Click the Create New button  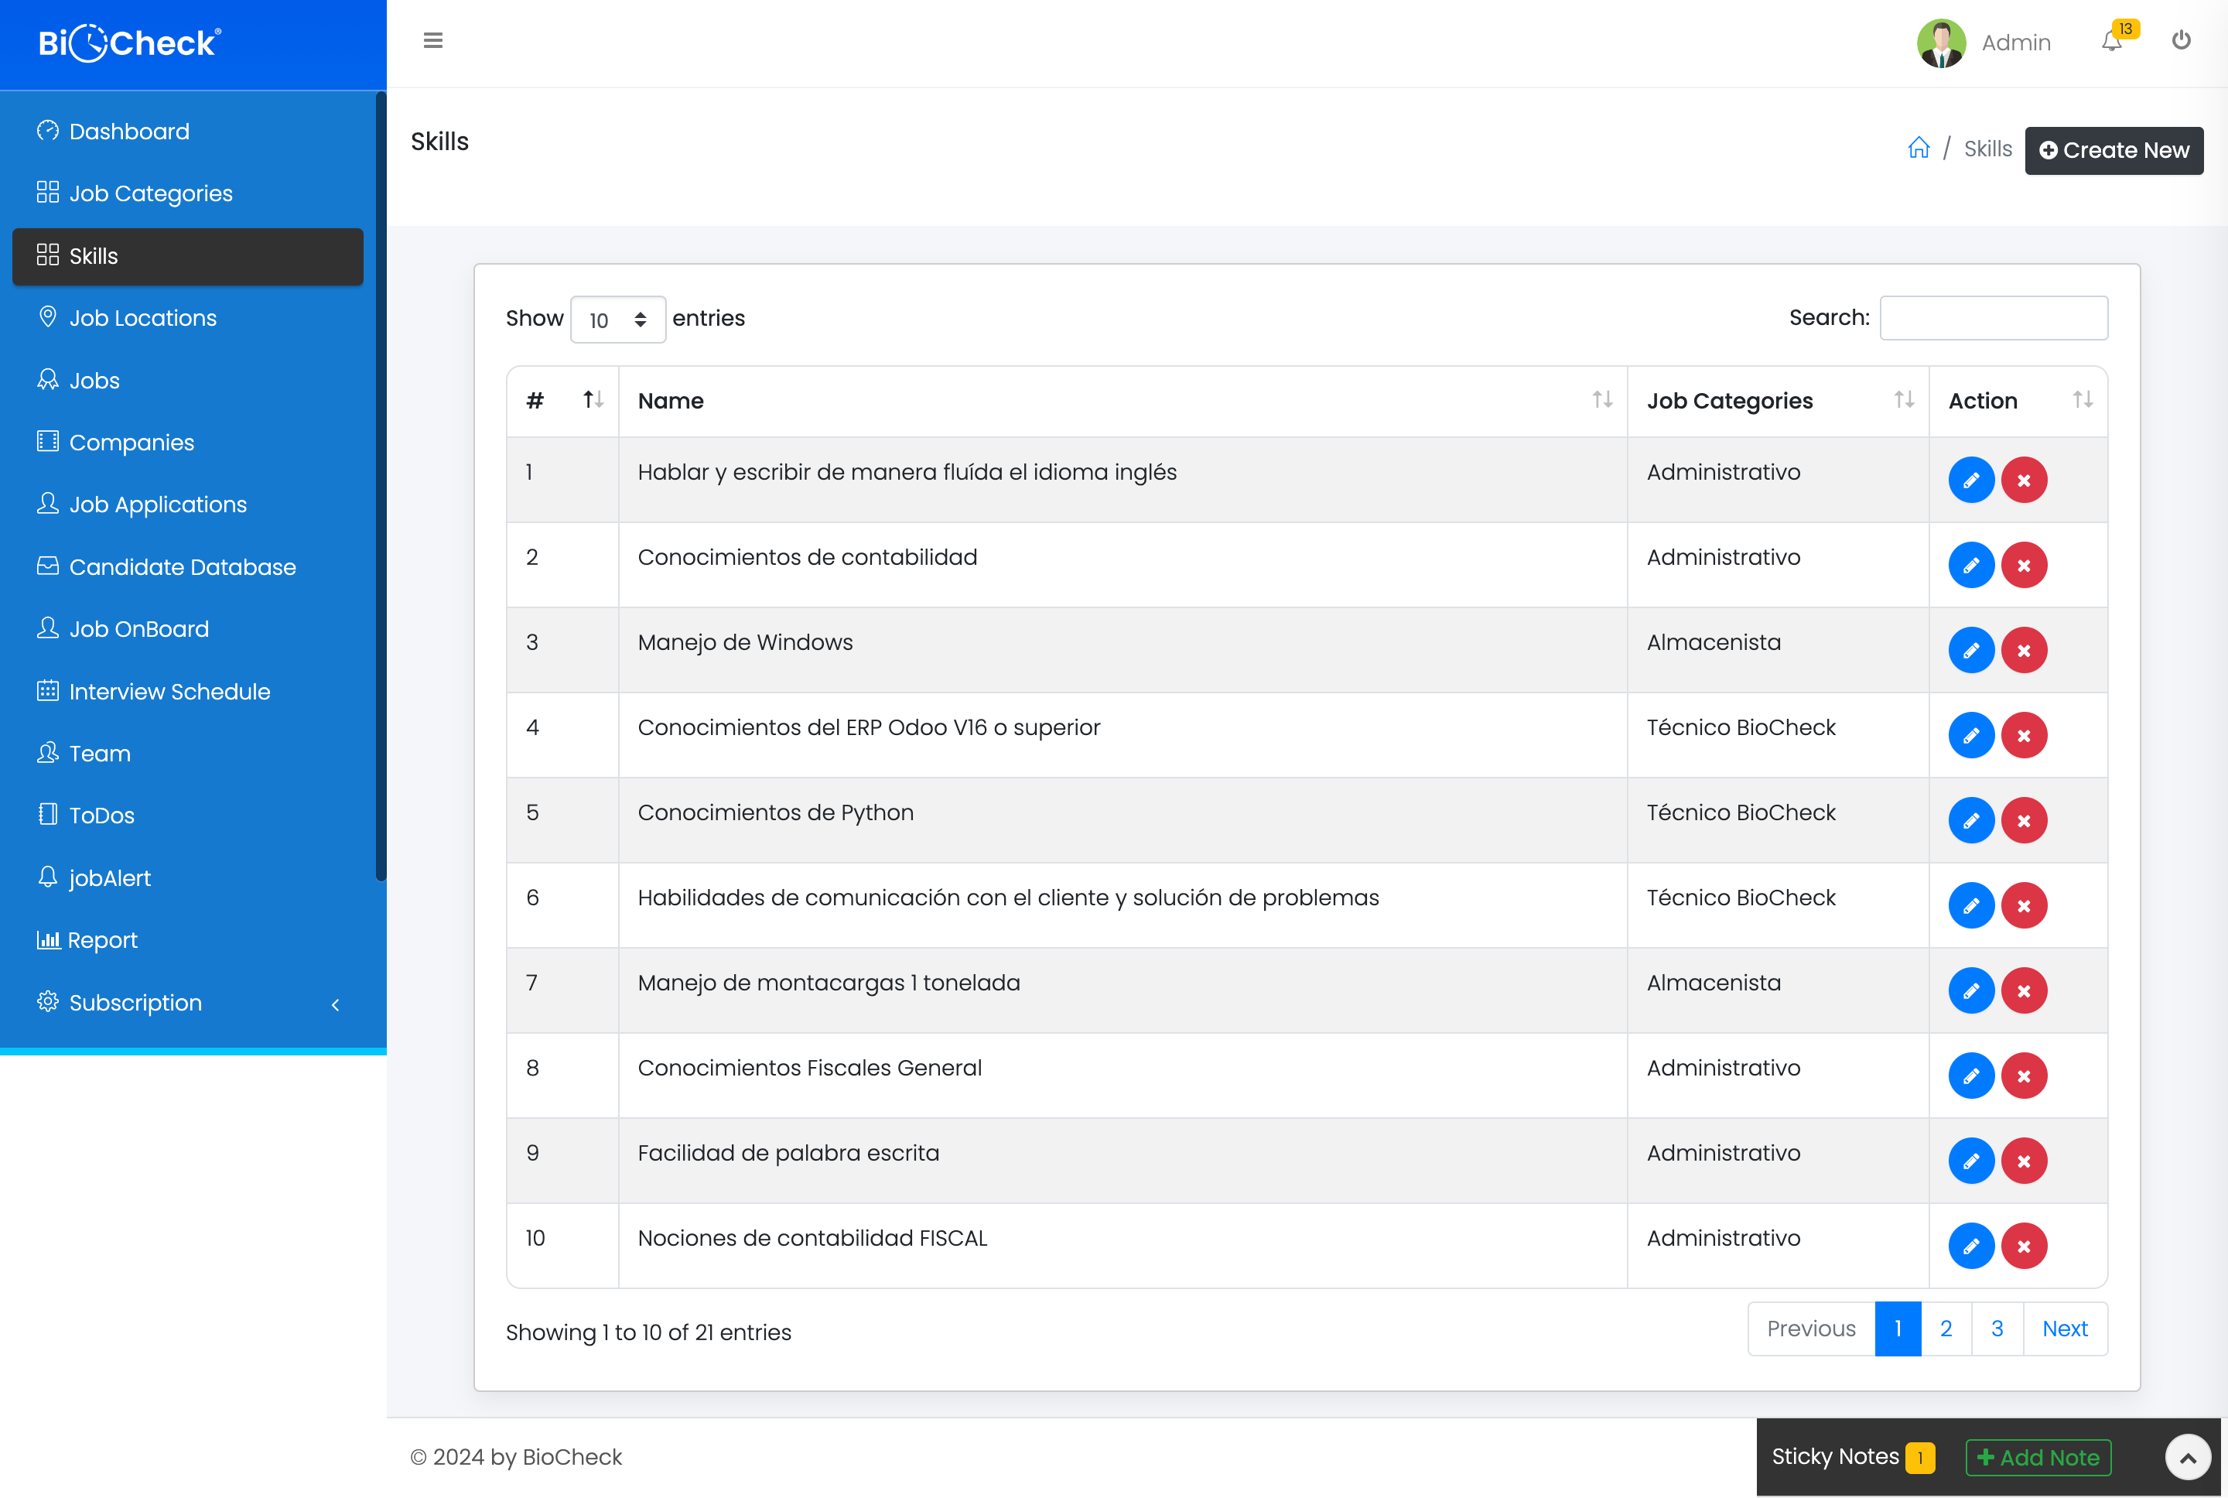pyautogui.click(x=2114, y=150)
